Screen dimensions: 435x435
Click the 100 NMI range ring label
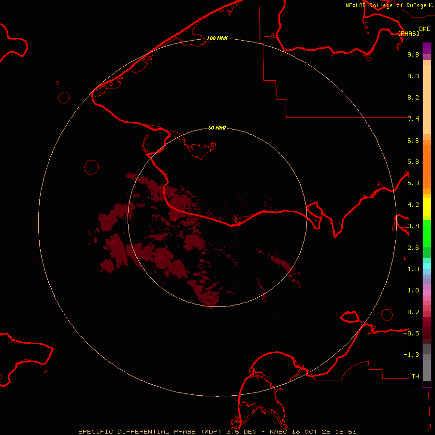coord(217,38)
